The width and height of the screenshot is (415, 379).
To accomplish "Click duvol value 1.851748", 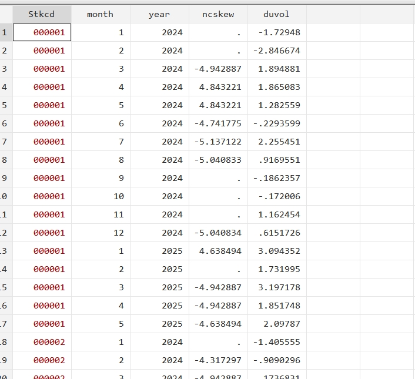I will click(277, 306).
